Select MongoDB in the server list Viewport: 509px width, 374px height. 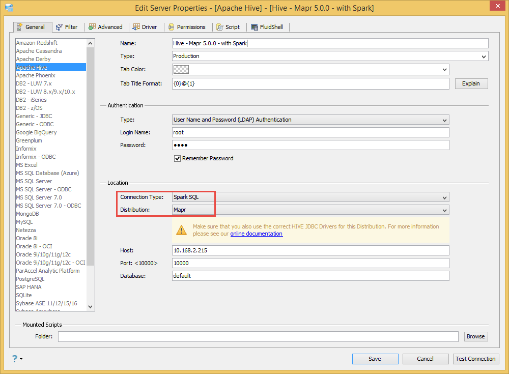(x=51, y=214)
